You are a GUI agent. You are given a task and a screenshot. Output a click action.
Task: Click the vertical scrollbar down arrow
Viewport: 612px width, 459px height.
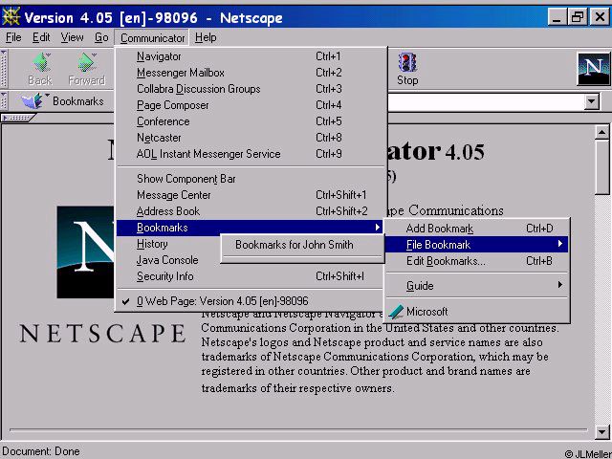[601, 431]
